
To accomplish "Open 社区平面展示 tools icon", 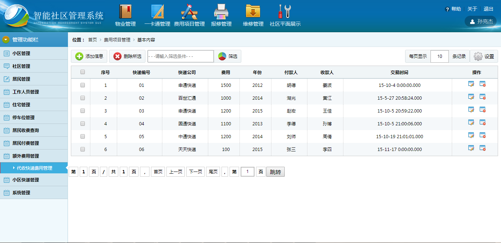I will [x=285, y=11].
